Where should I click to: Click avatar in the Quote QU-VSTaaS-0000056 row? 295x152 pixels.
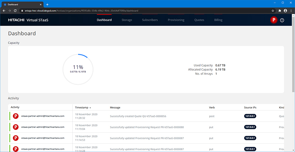tap(16, 116)
